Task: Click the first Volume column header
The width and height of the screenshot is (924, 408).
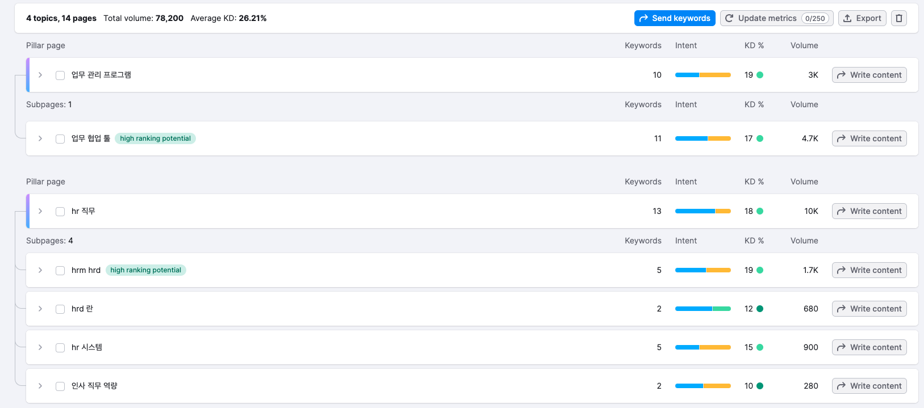Action: click(x=804, y=45)
